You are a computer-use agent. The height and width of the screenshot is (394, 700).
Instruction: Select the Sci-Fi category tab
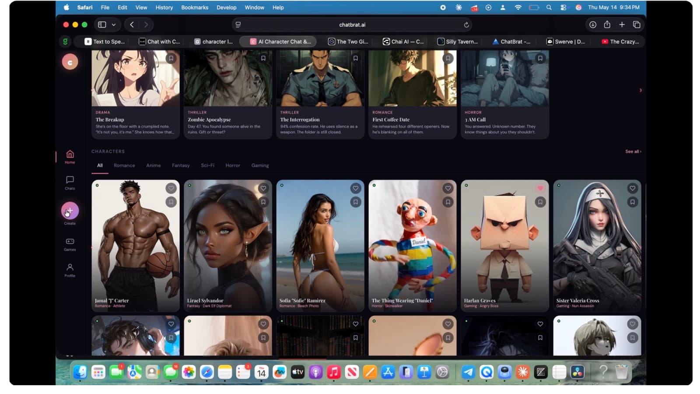[207, 165]
